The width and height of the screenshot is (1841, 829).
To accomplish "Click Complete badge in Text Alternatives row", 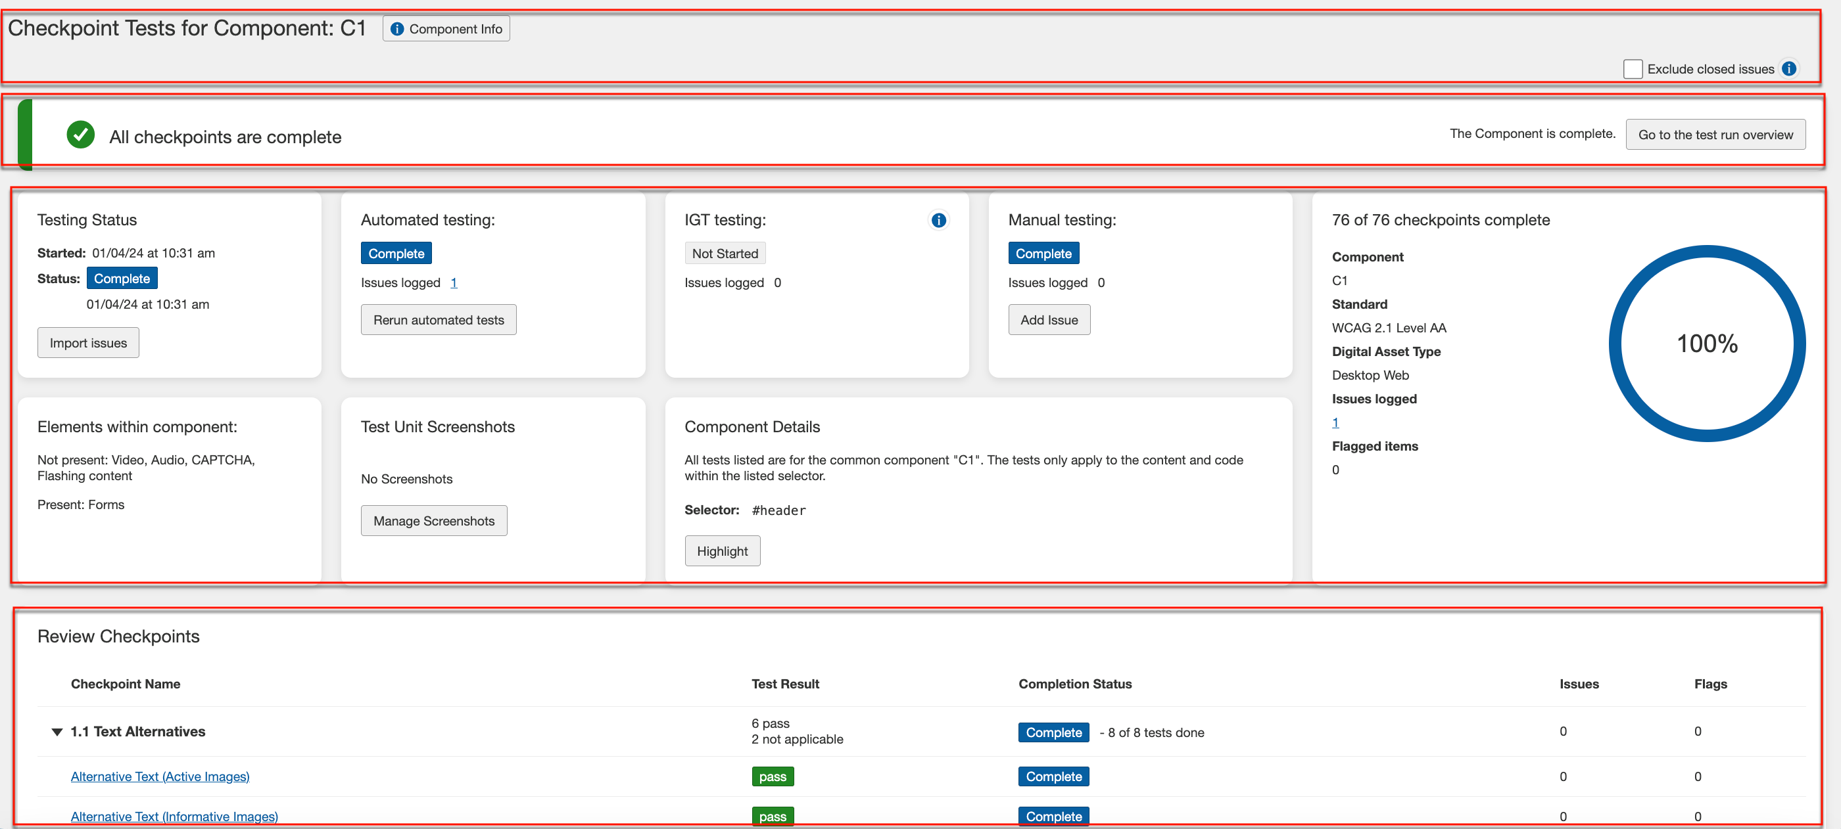I will tap(1053, 732).
